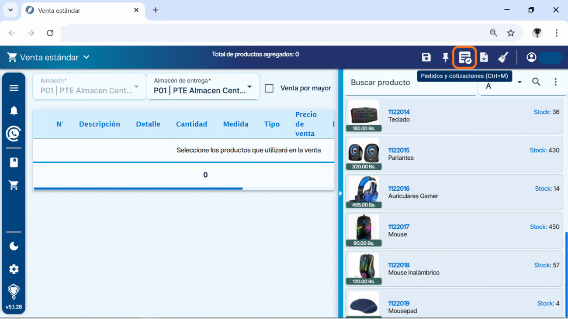
Task: Open the three-dot product options menu
Action: [x=555, y=82]
